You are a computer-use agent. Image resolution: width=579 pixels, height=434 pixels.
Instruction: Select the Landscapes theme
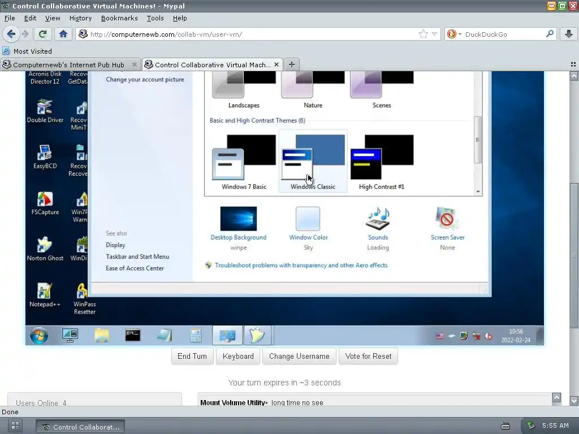point(244,90)
